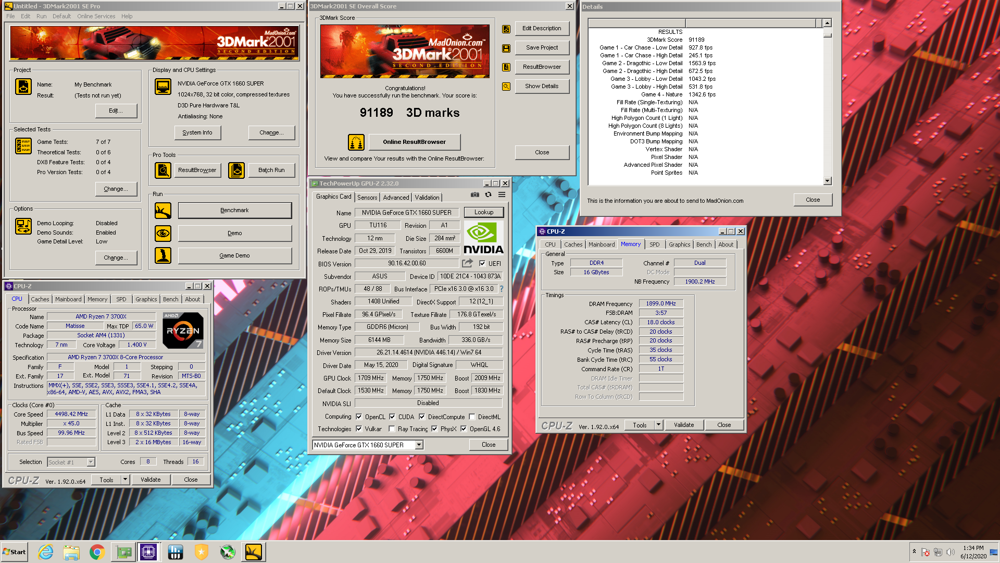1000x563 pixels.
Task: Open the Socket #1 selection dropdown
Action: (91, 462)
